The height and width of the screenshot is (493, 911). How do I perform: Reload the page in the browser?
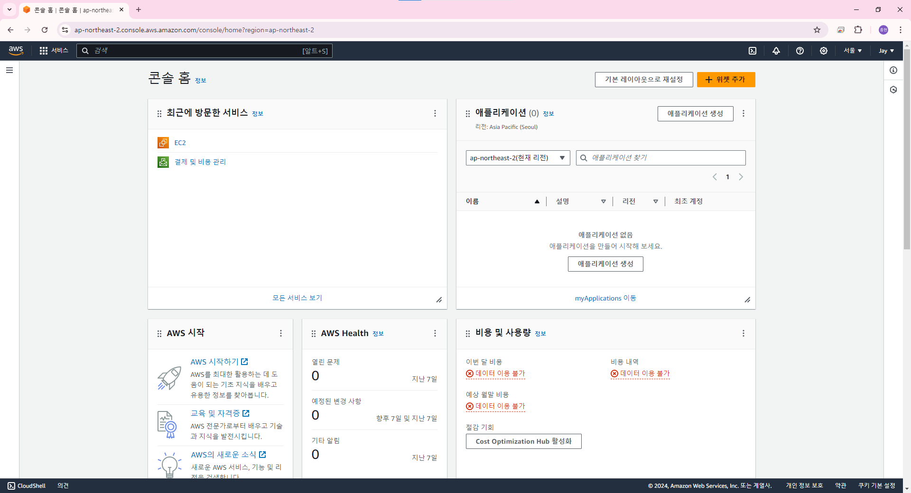pos(45,30)
